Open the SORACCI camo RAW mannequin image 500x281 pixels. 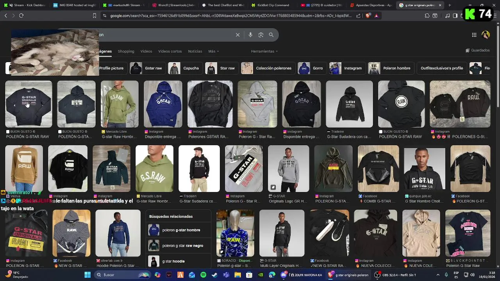pos(235,233)
